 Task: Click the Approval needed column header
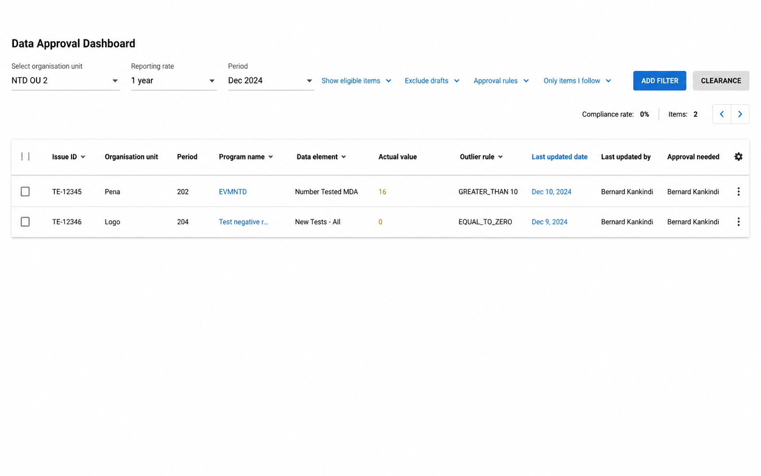[x=693, y=157]
